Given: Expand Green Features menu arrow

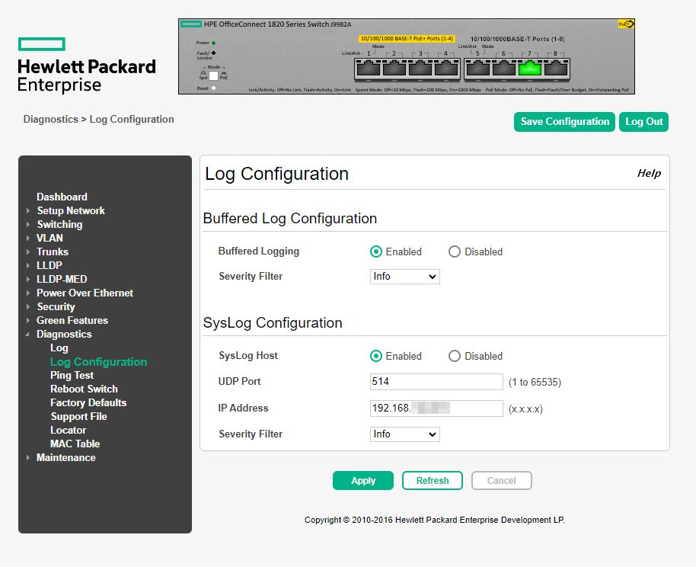Looking at the screenshot, I should [28, 320].
